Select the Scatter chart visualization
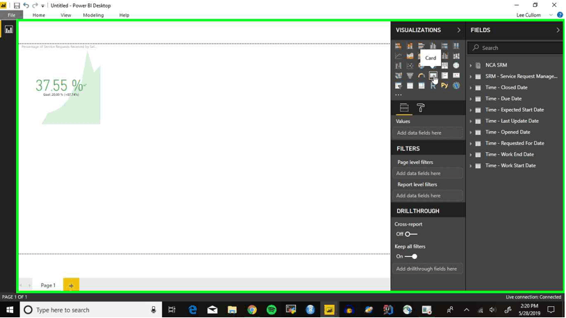Image resolution: width=566 pixels, height=318 pixels. [x=410, y=66]
